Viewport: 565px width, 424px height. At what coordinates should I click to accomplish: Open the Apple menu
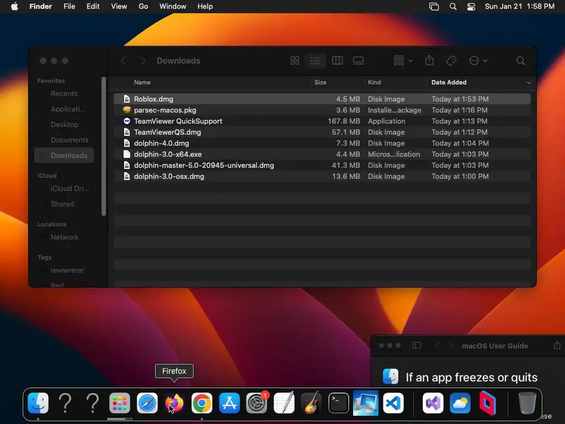[x=14, y=7]
